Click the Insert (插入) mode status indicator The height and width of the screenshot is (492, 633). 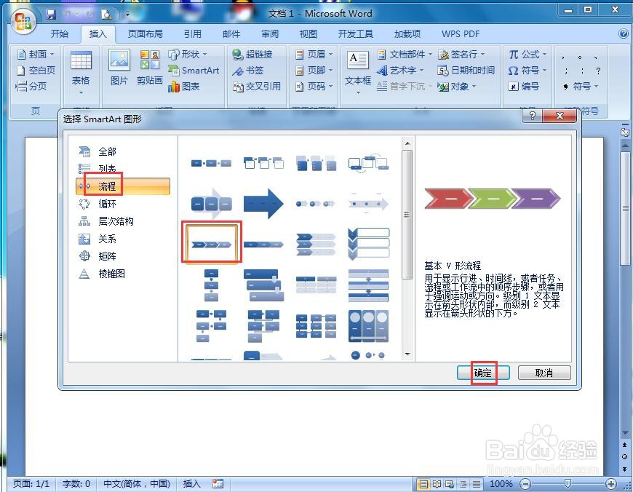click(192, 483)
